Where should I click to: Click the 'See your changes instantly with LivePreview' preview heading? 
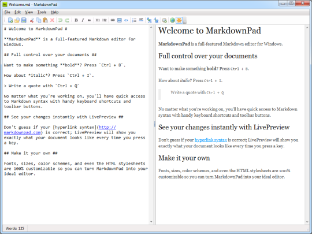224,127
